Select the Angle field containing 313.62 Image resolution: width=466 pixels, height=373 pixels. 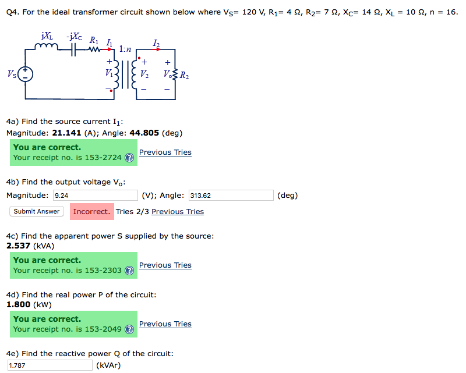coord(230,195)
